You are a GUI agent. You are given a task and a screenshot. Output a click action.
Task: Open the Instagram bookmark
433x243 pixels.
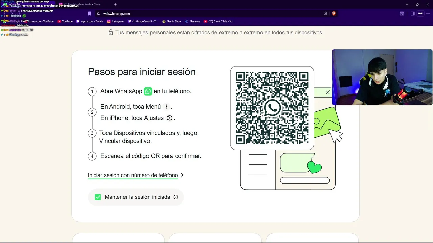[115, 21]
